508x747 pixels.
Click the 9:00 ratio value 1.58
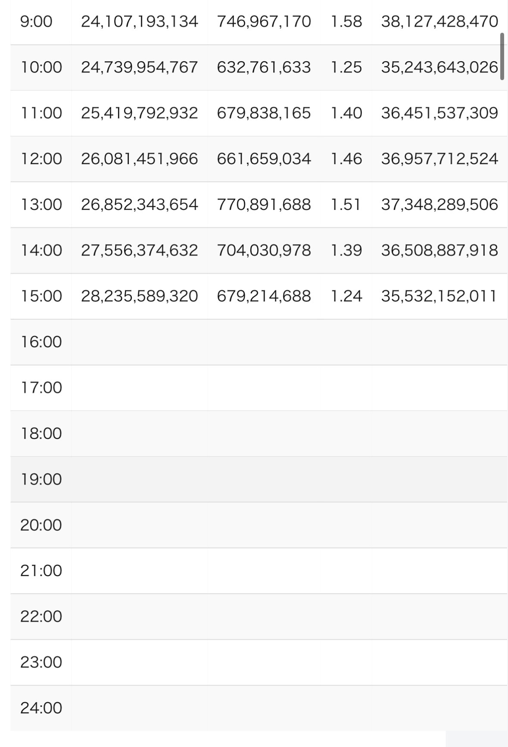point(346,22)
